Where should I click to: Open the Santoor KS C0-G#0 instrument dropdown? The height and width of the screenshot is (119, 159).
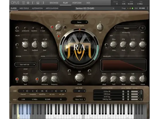pyautogui.click(x=95, y=8)
